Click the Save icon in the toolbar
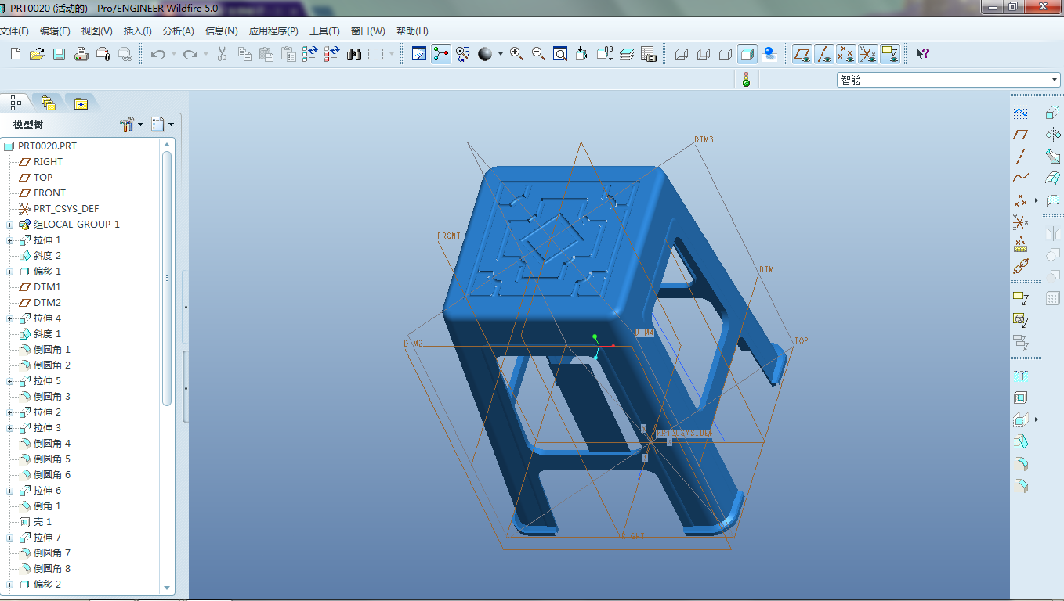This screenshot has height=601, width=1064. tap(59, 54)
